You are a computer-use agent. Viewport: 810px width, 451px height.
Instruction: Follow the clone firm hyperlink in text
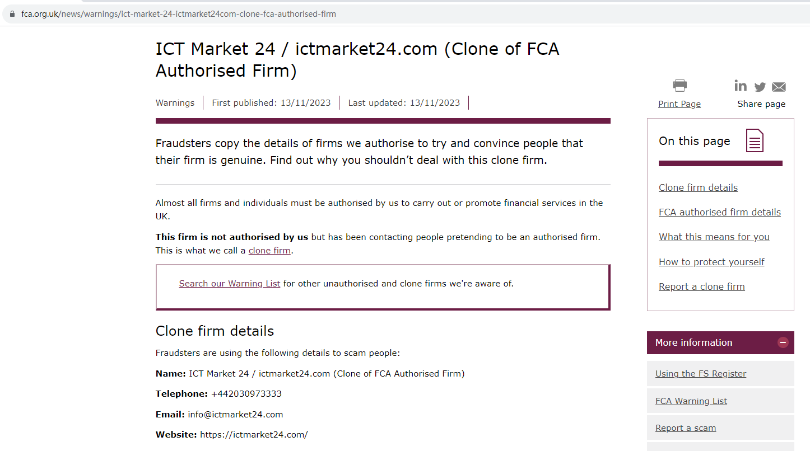click(269, 251)
